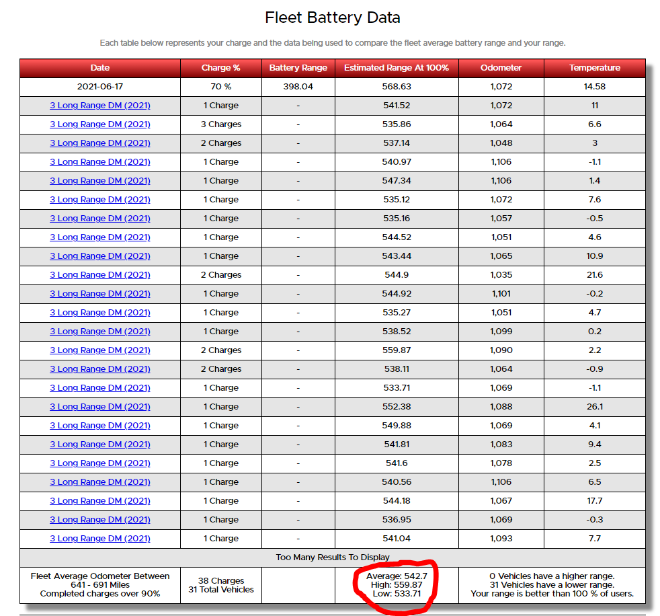Click the Charge % column header
Image resolution: width=660 pixels, height=616 pixels.
221,68
